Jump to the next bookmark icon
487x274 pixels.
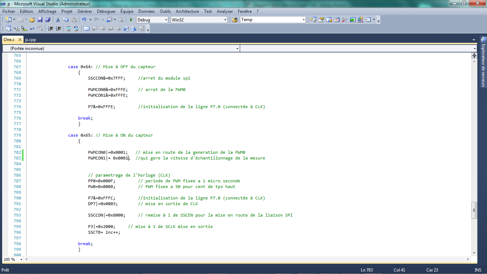pyautogui.click(x=102, y=29)
